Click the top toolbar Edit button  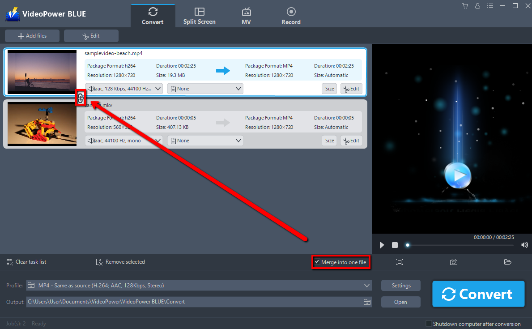91,36
